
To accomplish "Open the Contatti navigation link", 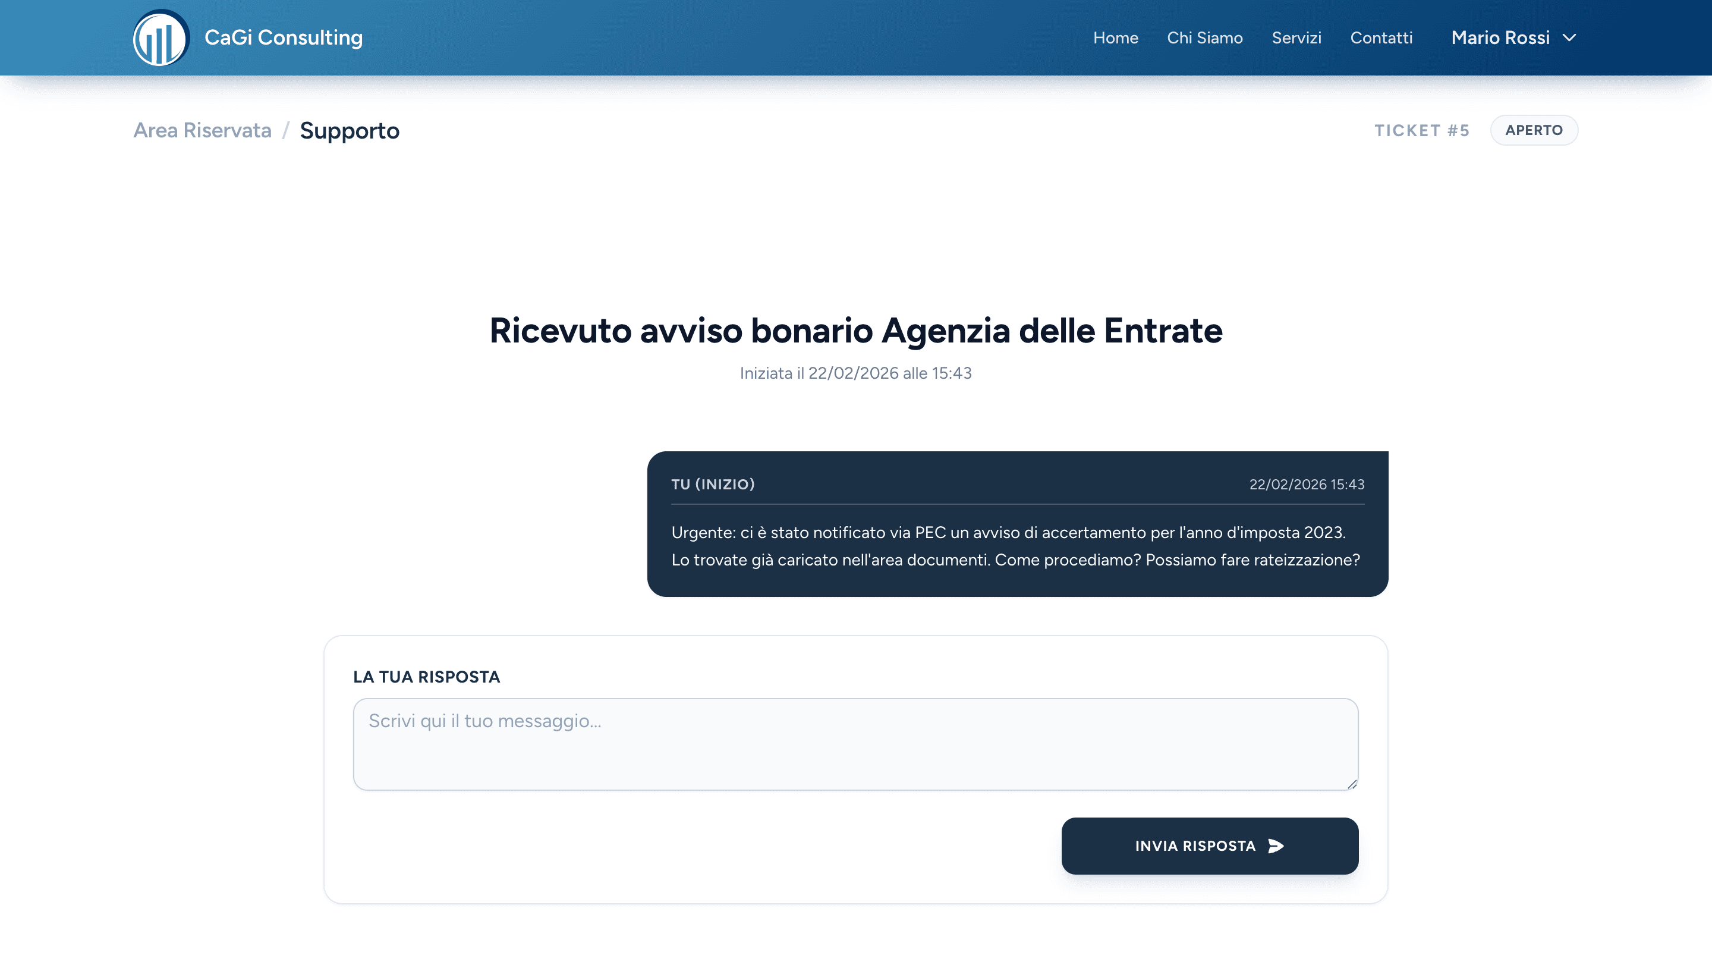I will tap(1381, 38).
